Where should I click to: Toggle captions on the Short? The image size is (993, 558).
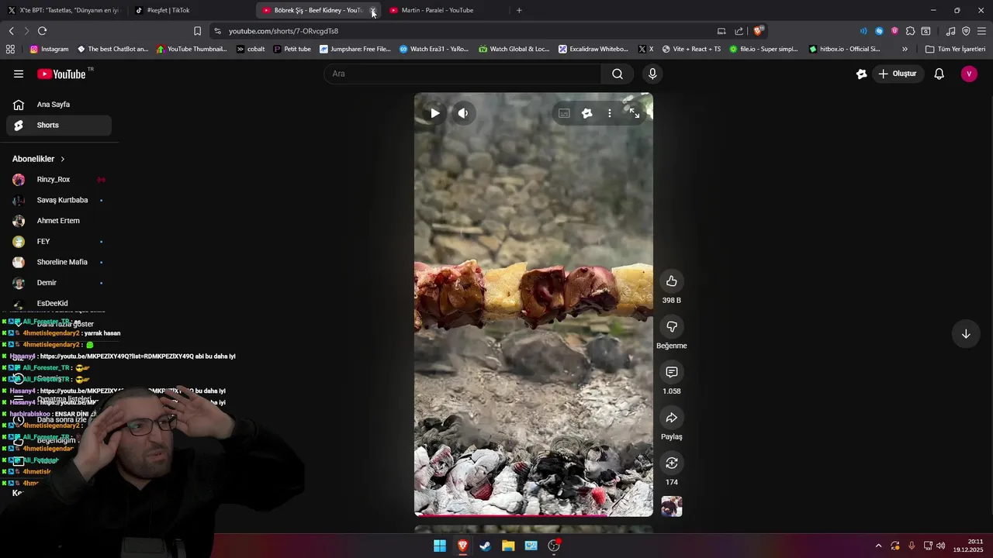click(x=564, y=113)
